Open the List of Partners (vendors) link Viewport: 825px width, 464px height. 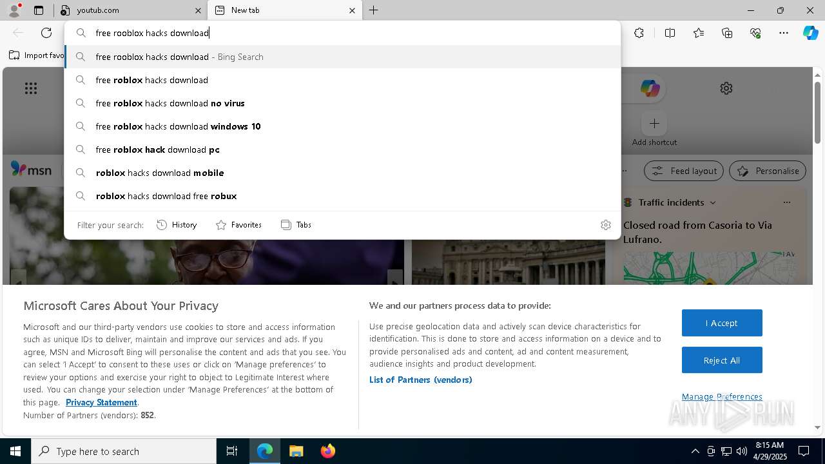(420, 380)
